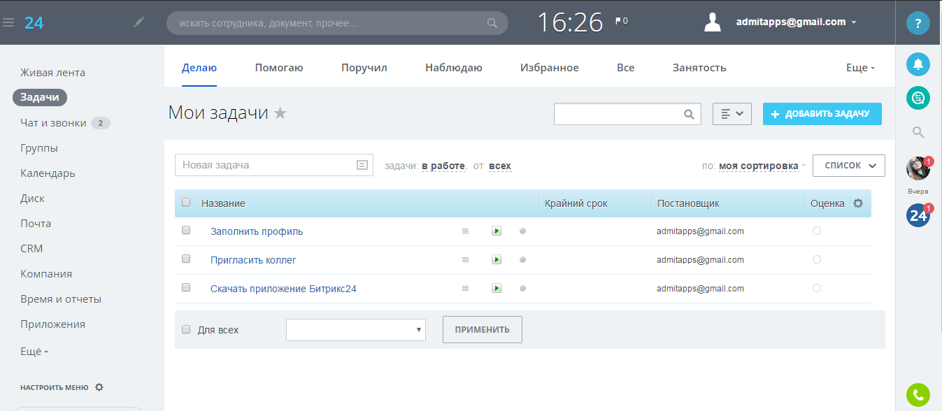Open the 'Еще' tabs dropdown
The height and width of the screenshot is (411, 942).
pos(860,68)
